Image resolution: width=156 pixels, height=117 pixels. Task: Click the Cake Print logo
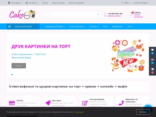click(23, 14)
